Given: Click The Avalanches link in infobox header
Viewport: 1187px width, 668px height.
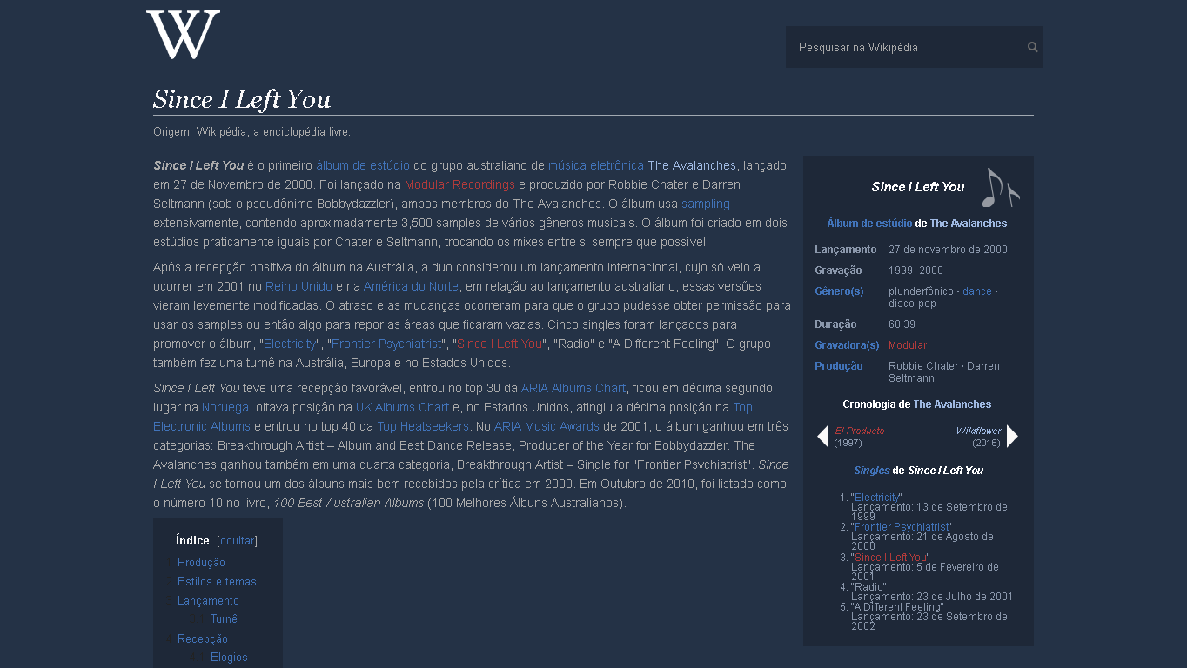Looking at the screenshot, I should click(x=968, y=224).
